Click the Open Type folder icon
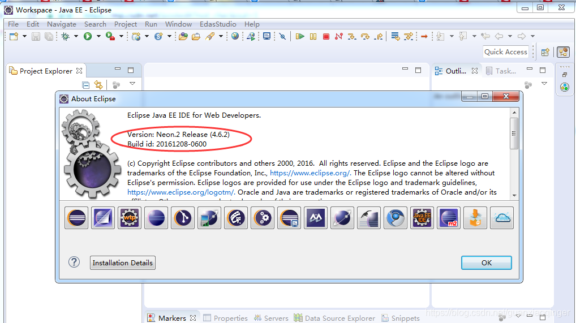Viewport: 576px width, 323px height. 183,36
